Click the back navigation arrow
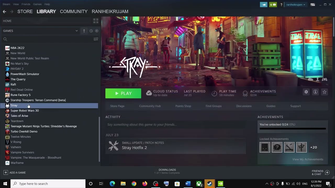 coord(4,11)
